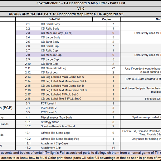Viewport: 161px width, 161px height.
Task: Select the PCP Level 2 cell
Action: pyautogui.click(x=73, y=108)
